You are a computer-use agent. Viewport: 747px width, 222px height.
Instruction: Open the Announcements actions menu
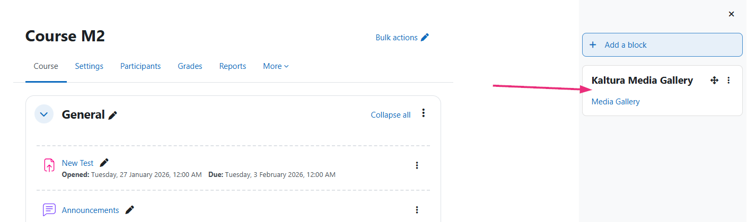(417, 210)
